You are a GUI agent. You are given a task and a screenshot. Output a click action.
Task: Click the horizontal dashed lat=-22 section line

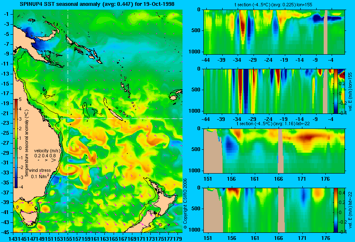tap(113, 118)
